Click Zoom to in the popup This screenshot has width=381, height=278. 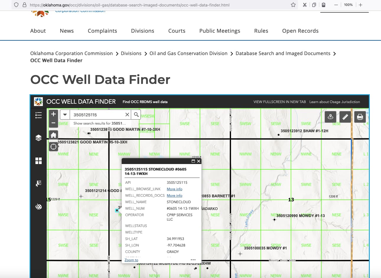pyautogui.click(x=131, y=260)
